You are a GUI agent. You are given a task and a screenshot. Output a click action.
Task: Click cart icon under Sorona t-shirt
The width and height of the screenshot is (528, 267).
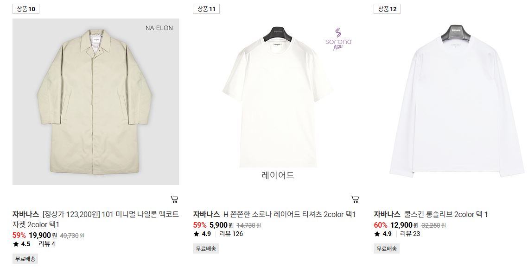tap(355, 199)
